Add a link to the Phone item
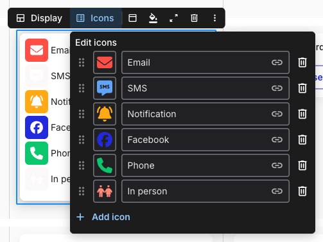This screenshot has height=242, width=323. tap(277, 165)
